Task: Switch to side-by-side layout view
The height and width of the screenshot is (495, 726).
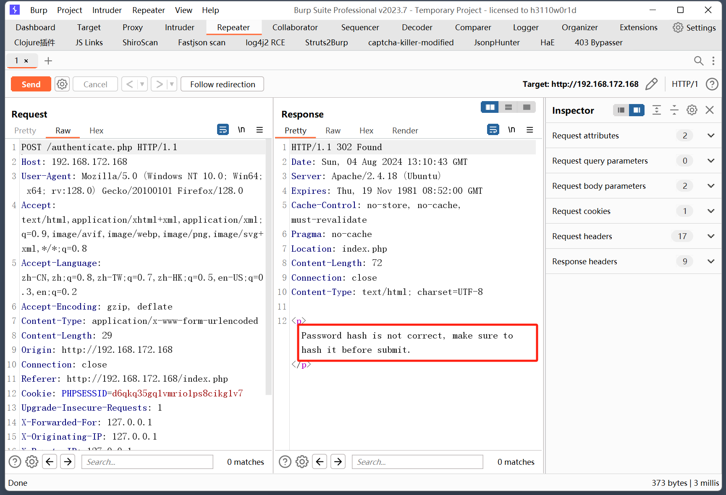Action: click(x=490, y=107)
